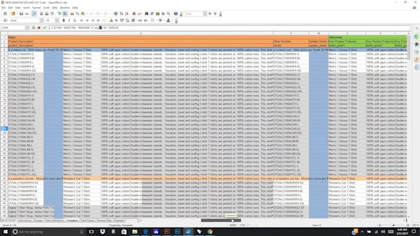Click the Print file icon
Screen dimensions: 420x236
(46, 14)
